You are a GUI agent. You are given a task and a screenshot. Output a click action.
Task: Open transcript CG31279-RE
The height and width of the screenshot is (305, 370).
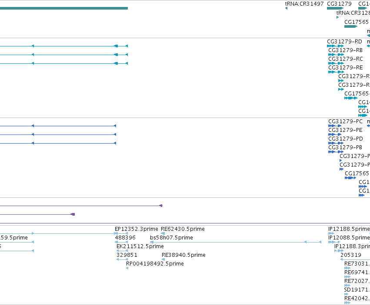click(x=346, y=68)
